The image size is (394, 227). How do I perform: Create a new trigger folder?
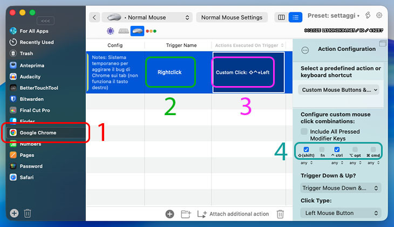coord(186,214)
